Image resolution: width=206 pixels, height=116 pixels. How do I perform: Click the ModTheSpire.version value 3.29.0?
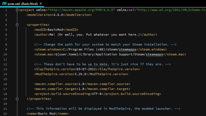tap(80, 74)
